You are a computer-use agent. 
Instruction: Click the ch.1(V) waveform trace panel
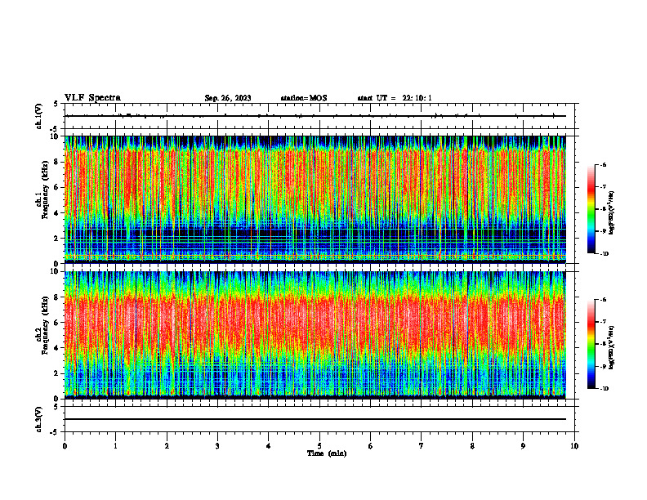coord(319,116)
